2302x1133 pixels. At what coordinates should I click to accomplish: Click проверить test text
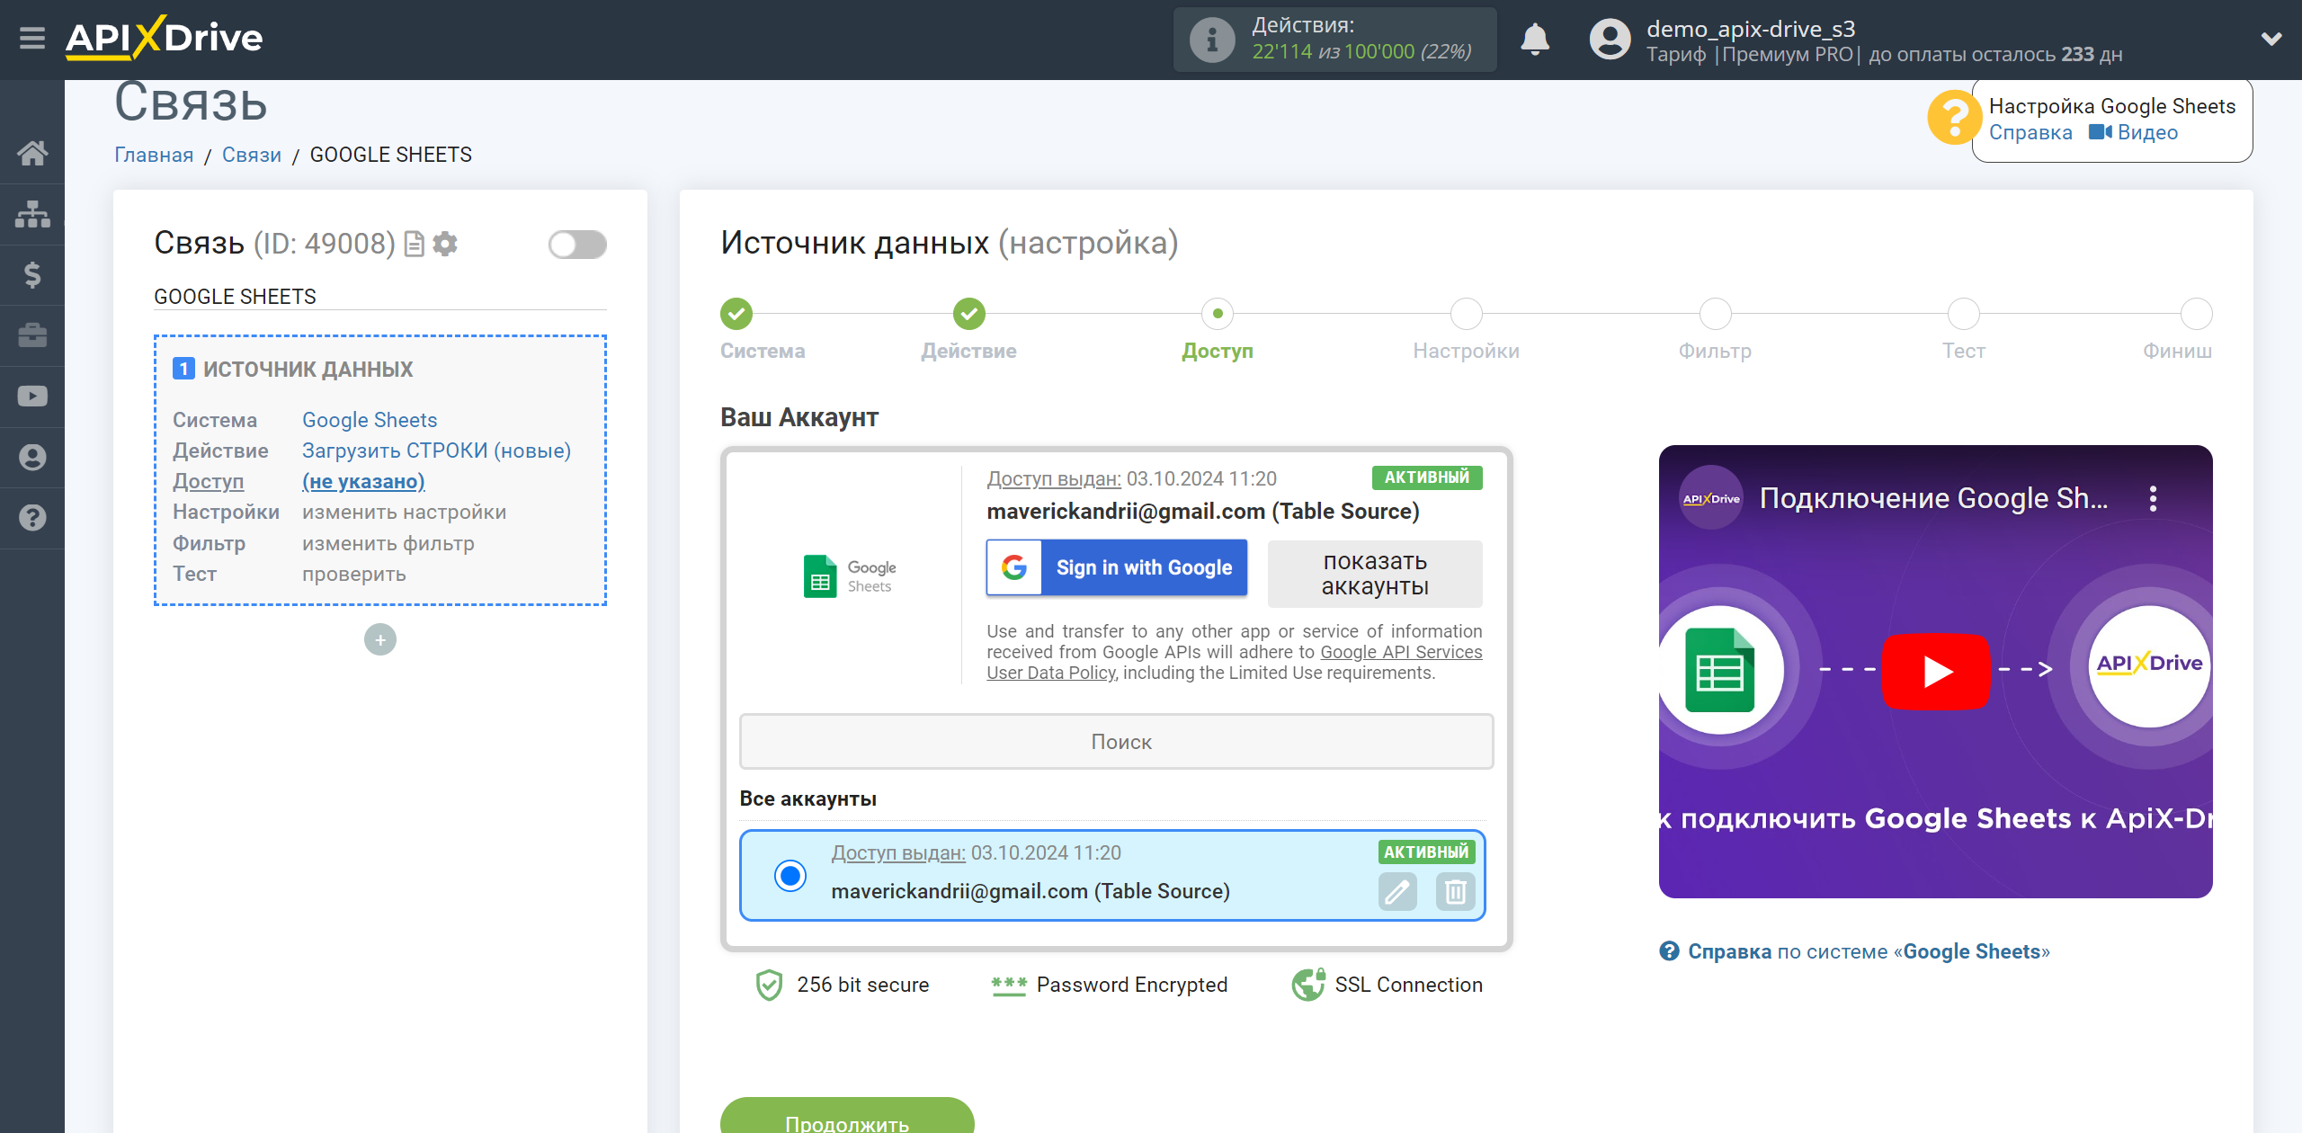(x=354, y=574)
